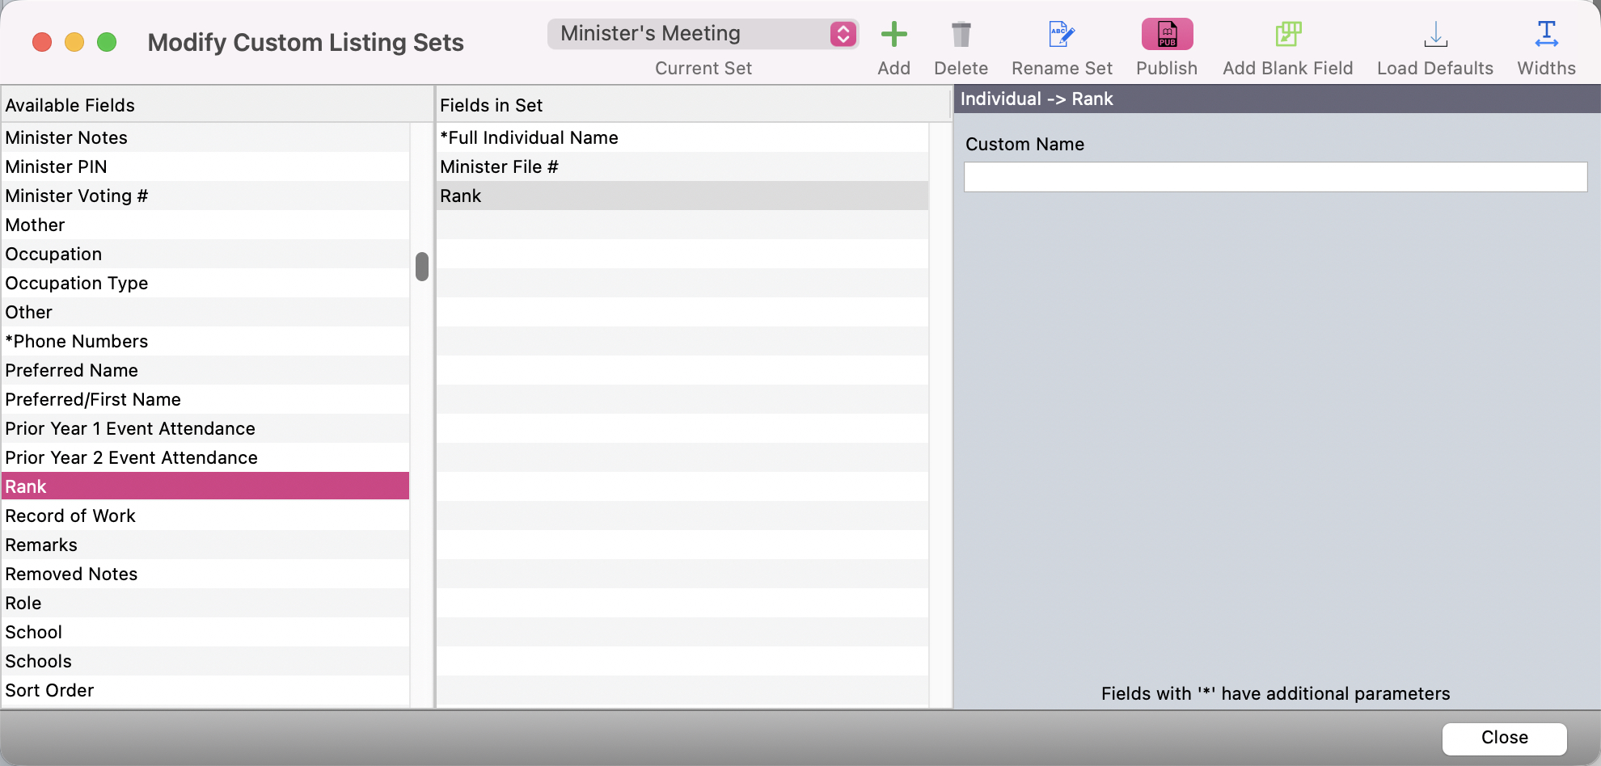The image size is (1601, 766).
Task: Click the green zoom window button
Action: click(107, 42)
